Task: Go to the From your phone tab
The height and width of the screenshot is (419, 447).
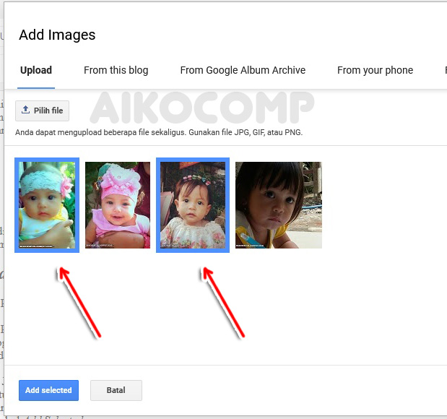Action: (375, 70)
